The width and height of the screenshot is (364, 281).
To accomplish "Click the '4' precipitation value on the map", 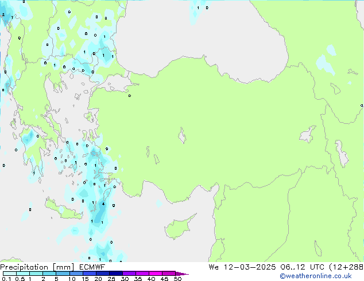I will click(x=103, y=204).
